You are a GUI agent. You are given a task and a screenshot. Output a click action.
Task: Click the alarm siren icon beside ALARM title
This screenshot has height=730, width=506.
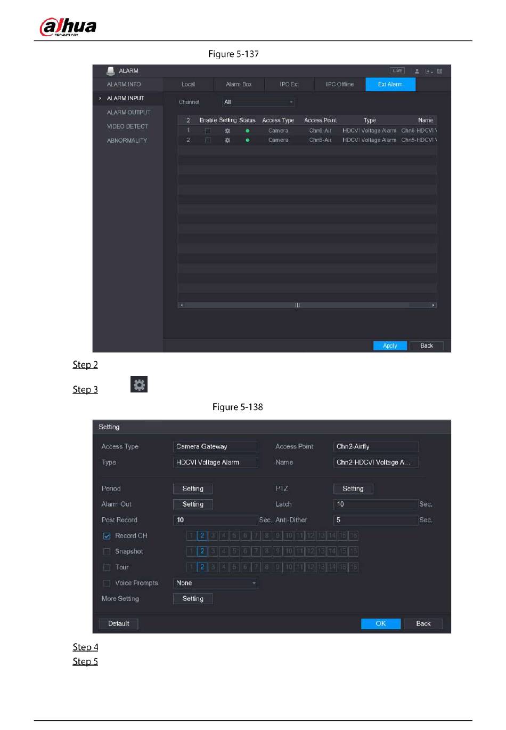pos(111,70)
